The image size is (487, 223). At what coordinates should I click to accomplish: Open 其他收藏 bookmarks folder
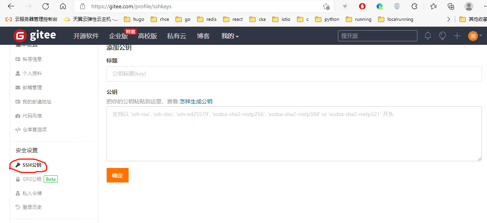coord(473,19)
